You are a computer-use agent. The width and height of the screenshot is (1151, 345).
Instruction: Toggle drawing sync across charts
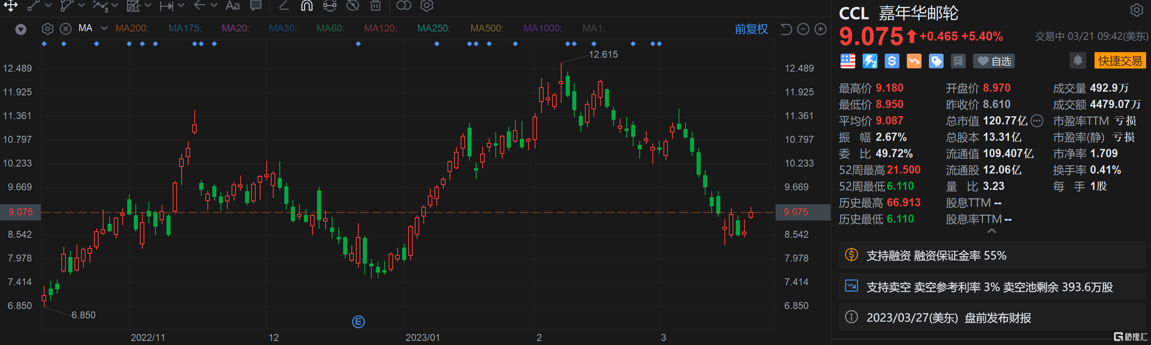tap(330, 5)
